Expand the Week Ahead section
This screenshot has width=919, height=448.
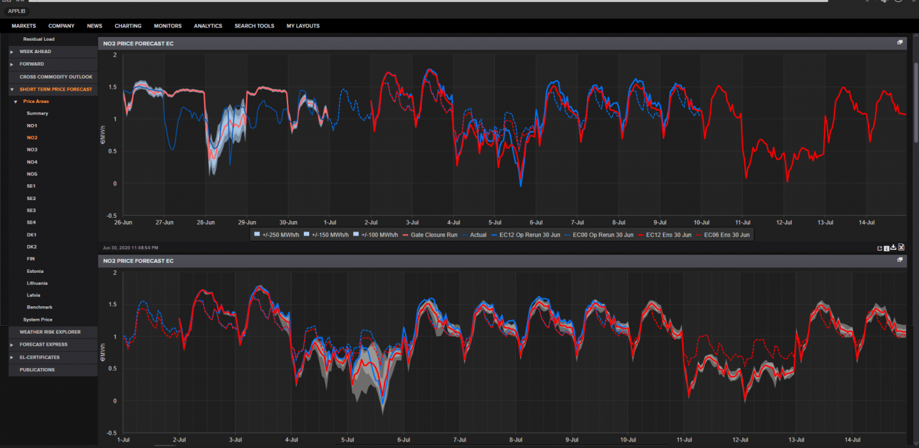coord(12,51)
